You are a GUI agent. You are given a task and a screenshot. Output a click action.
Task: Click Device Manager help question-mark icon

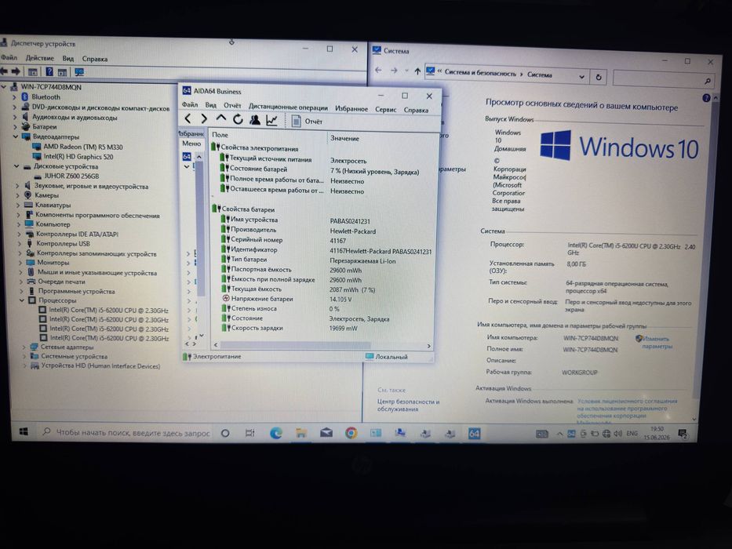[x=49, y=72]
